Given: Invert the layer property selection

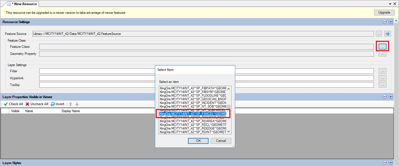Looking at the screenshot, I should (x=57, y=104).
